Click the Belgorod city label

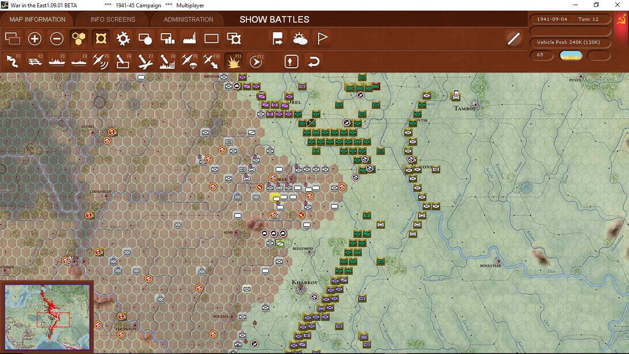(303, 249)
